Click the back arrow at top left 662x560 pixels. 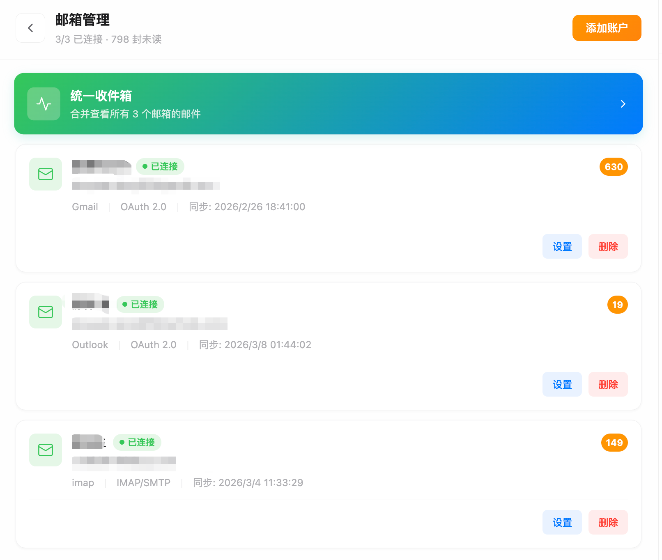point(30,28)
